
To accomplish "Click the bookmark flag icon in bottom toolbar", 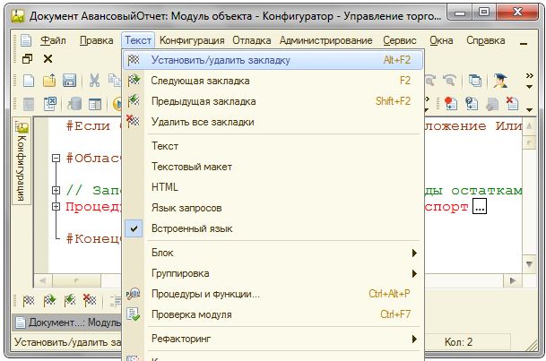I will click(28, 300).
